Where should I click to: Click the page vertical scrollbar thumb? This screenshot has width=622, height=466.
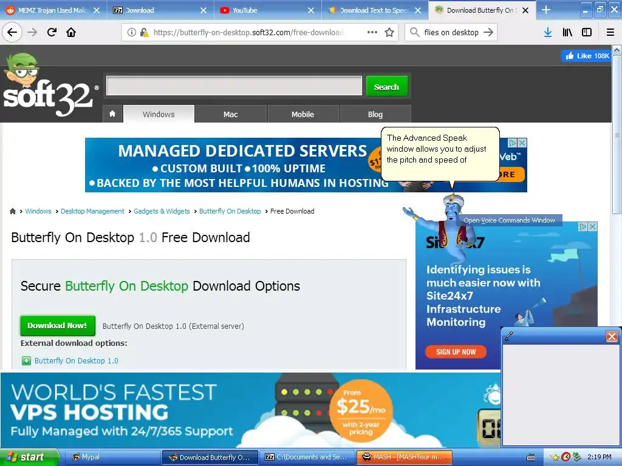click(x=617, y=135)
